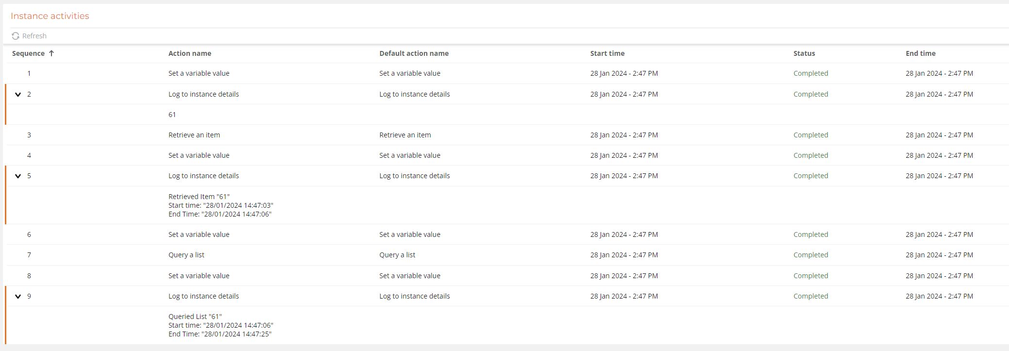This screenshot has height=351, width=1009.
Task: Select sequence 6 action name cell
Action: pyautogui.click(x=199, y=234)
